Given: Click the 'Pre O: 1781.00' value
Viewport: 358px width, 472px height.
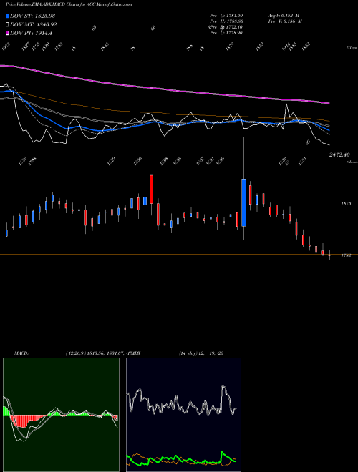Looking at the screenshot, I should tap(226, 16).
